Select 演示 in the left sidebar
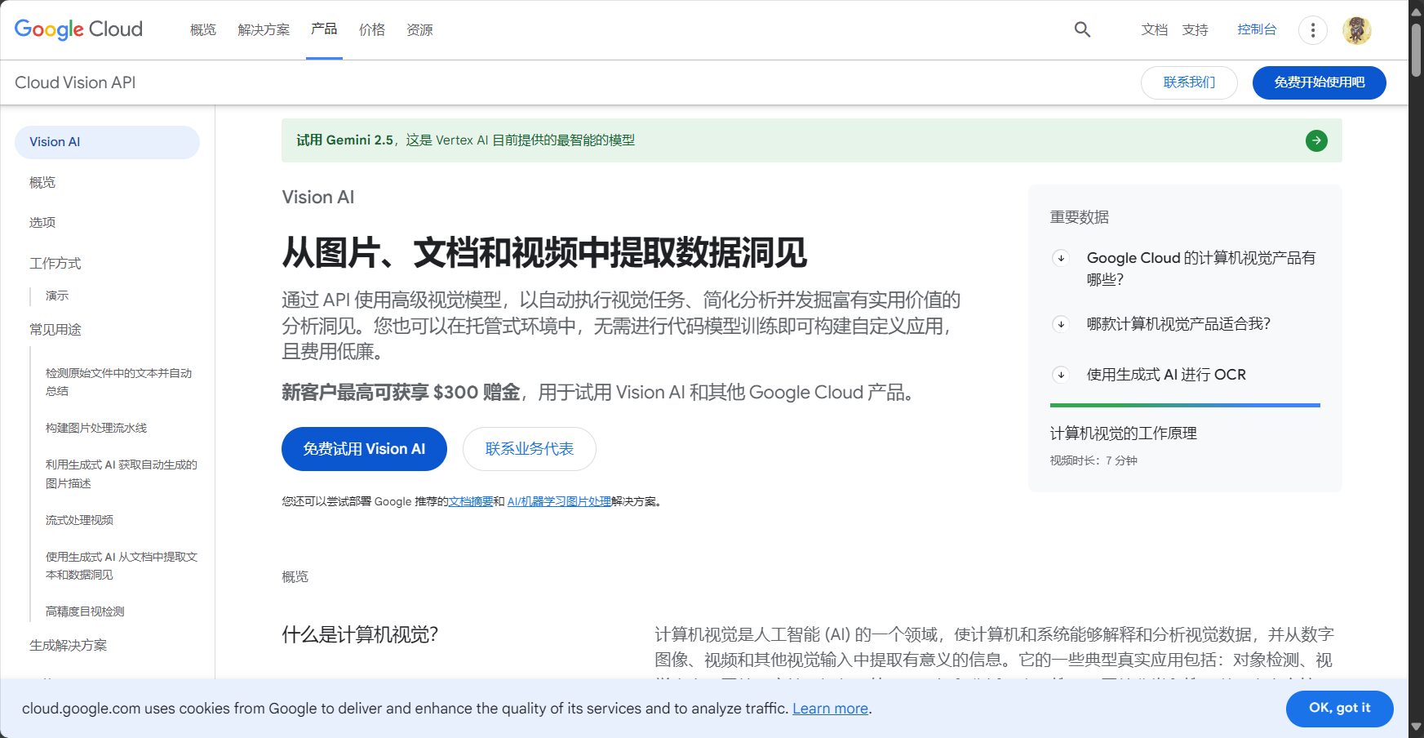Viewport: 1424px width, 738px height. [x=57, y=296]
